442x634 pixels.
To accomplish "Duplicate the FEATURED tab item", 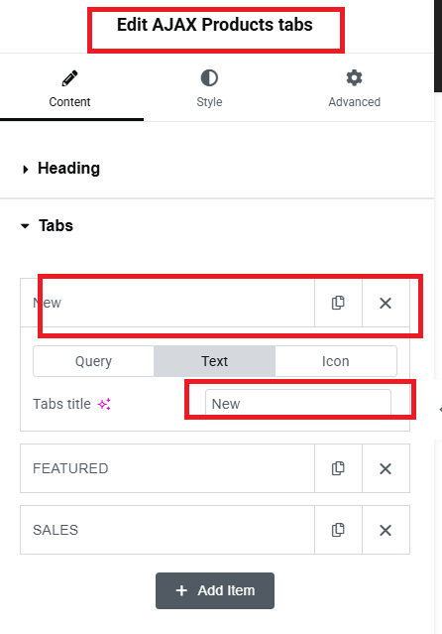I will click(x=338, y=468).
